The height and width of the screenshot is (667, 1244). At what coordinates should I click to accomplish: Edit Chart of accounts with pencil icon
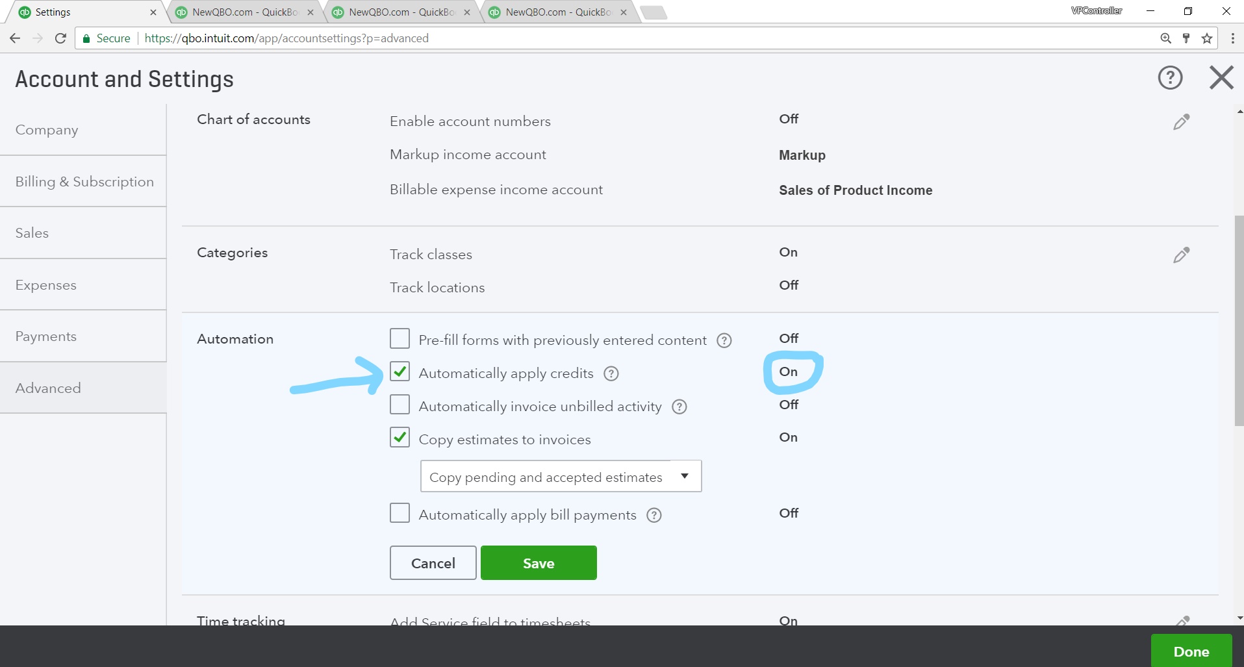point(1181,122)
